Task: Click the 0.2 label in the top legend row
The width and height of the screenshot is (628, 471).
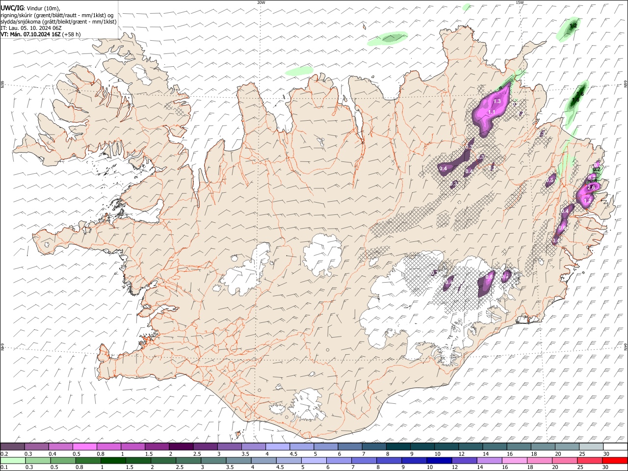Action: (x=4, y=454)
